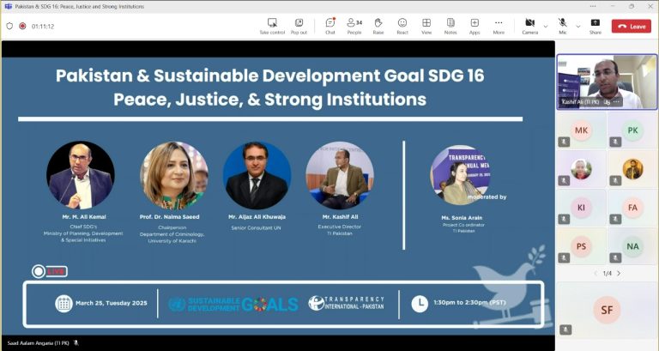Open the More actions menu

coord(499,26)
